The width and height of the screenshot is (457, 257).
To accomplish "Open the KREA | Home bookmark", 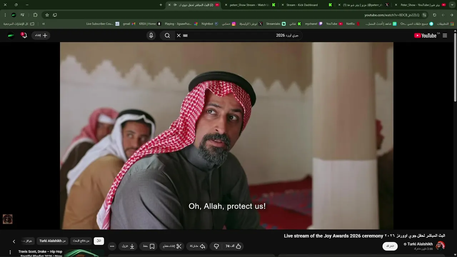I will [150, 24].
